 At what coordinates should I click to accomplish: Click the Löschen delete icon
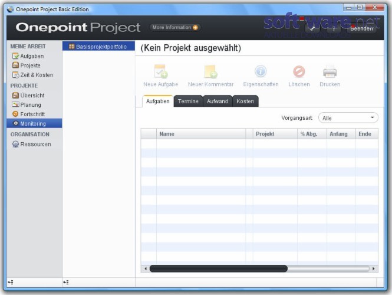[299, 71]
